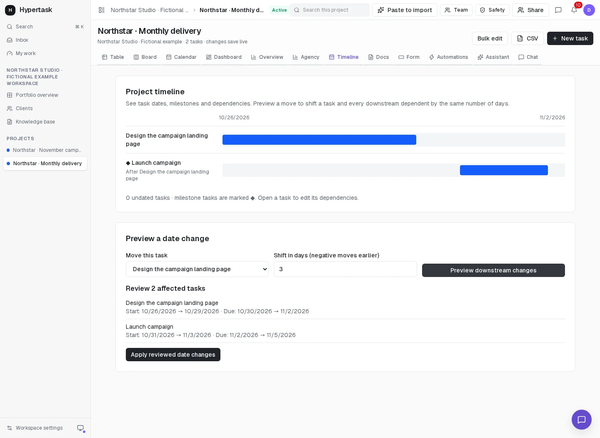600x438 pixels.
Task: Select the Launch campaign timeline bar
Action: [504, 170]
